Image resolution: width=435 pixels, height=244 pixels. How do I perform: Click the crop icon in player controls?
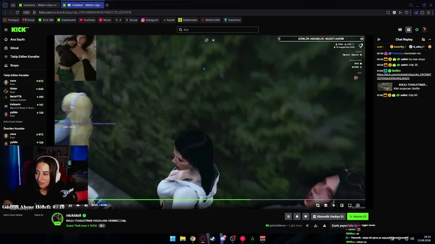pyautogui.click(x=318, y=205)
